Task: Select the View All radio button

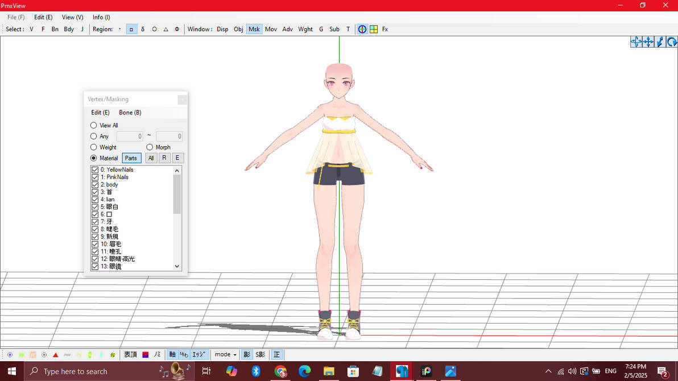Action: pos(93,126)
